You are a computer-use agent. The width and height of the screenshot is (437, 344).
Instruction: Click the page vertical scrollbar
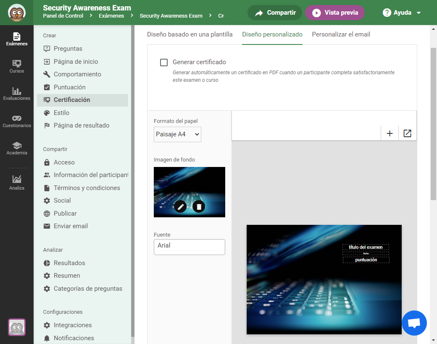click(x=433, y=124)
